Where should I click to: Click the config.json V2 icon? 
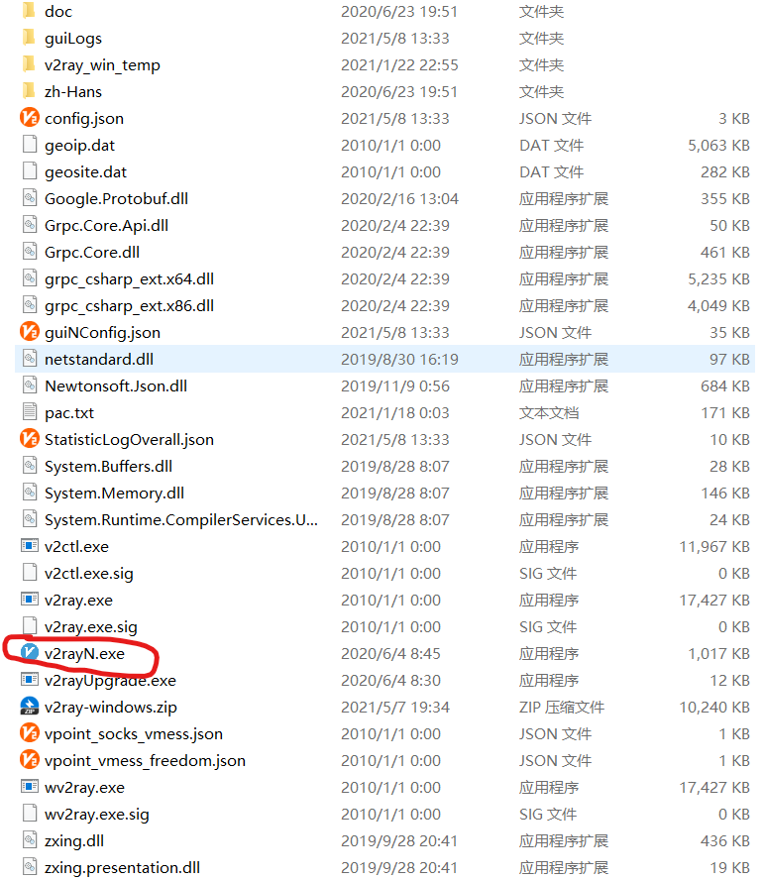29,118
